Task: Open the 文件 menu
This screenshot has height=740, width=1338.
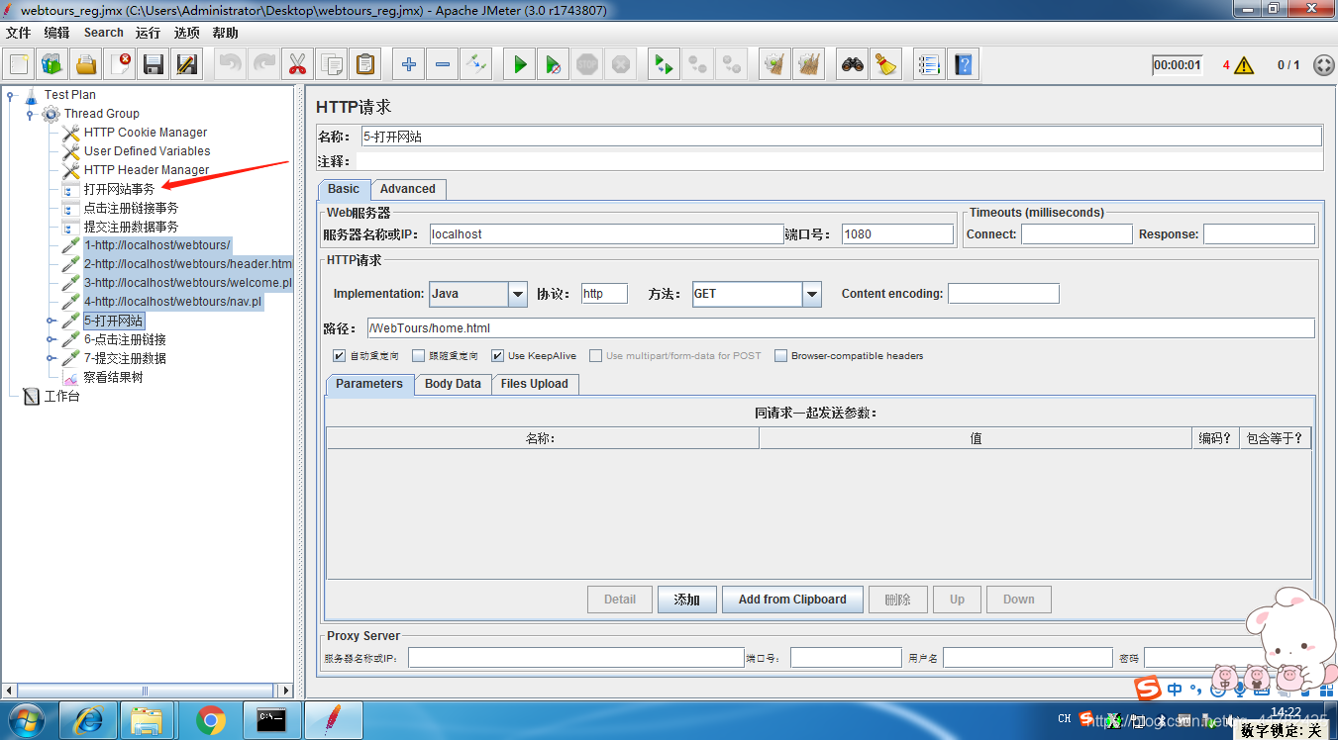Action: click(x=19, y=33)
